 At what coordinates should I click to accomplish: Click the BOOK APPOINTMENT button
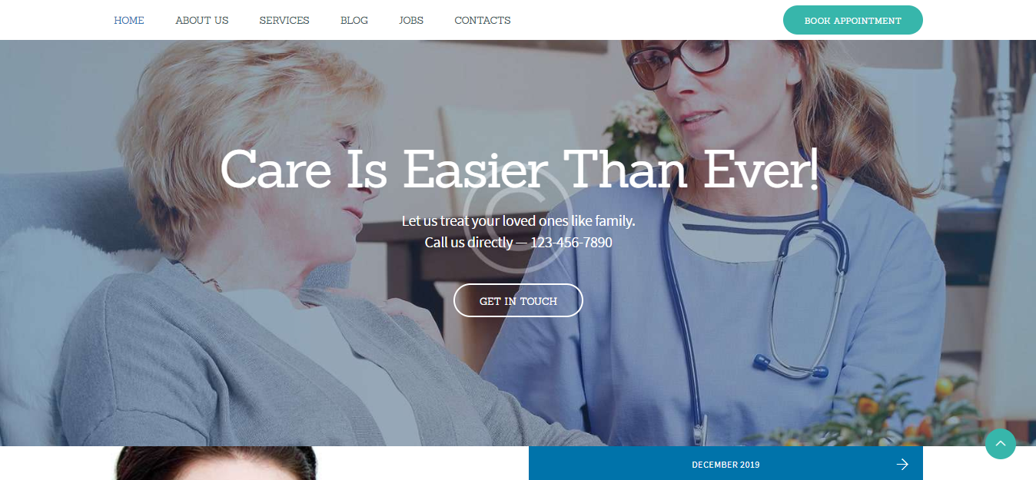[853, 20]
